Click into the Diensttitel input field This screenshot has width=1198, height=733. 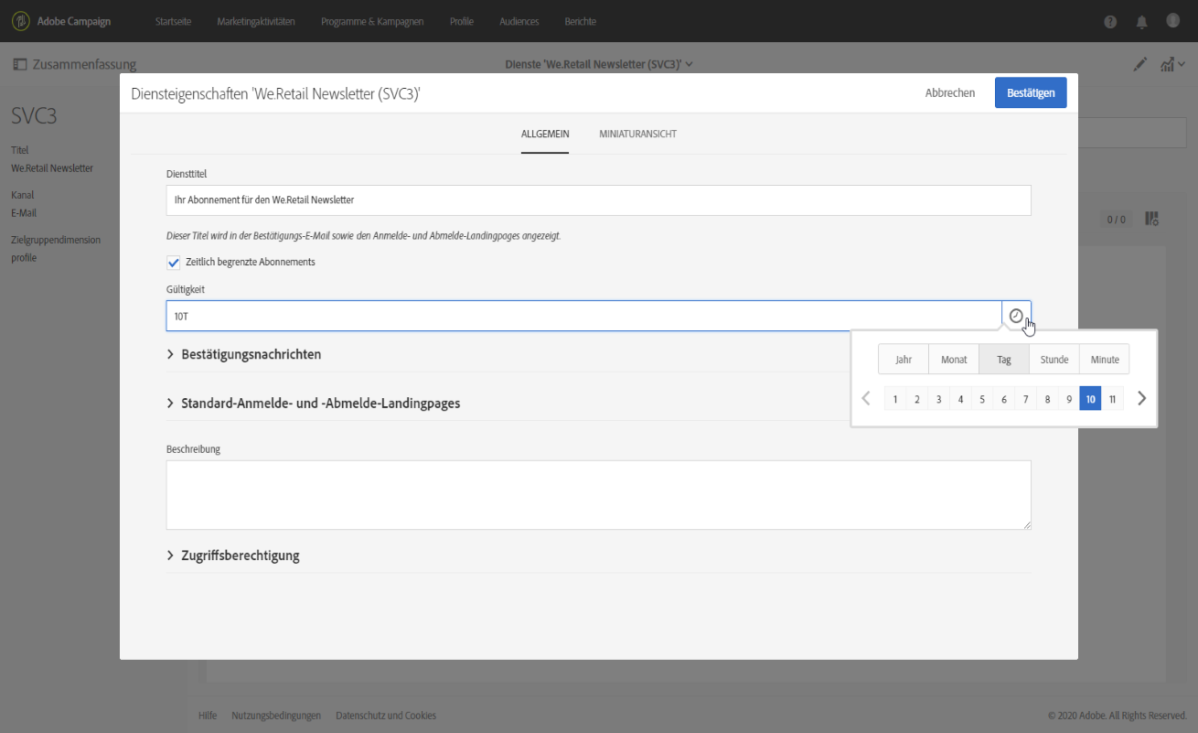[x=598, y=200]
